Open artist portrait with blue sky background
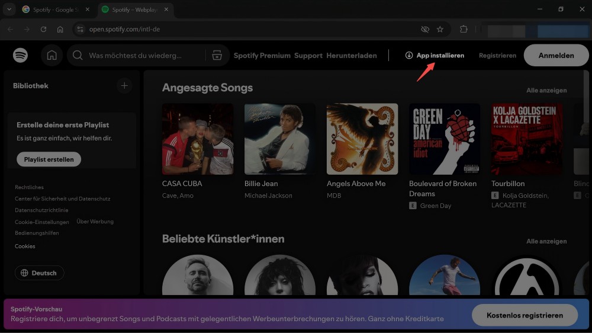This screenshot has height=333, width=592. [445, 275]
